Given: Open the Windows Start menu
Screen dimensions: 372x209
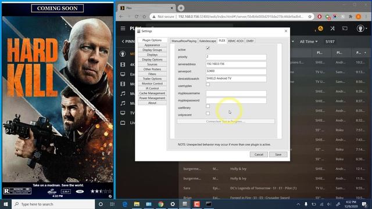Looking at the screenshot, I should (x=6, y=204).
